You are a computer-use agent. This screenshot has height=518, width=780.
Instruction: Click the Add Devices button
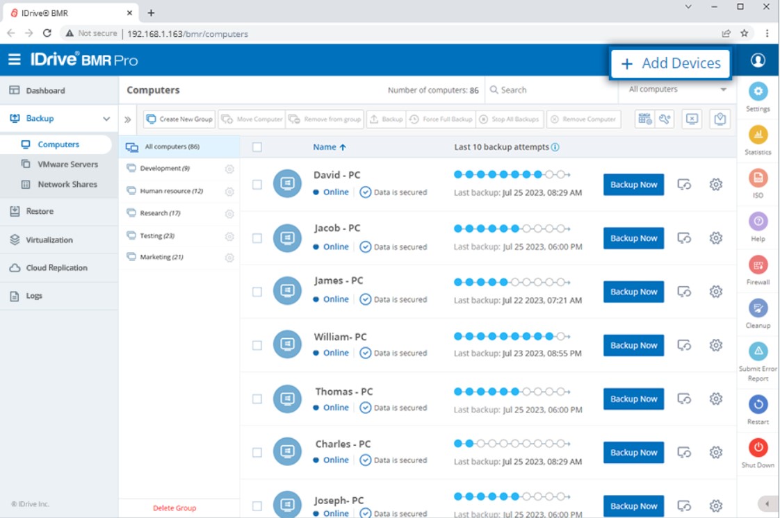click(669, 62)
